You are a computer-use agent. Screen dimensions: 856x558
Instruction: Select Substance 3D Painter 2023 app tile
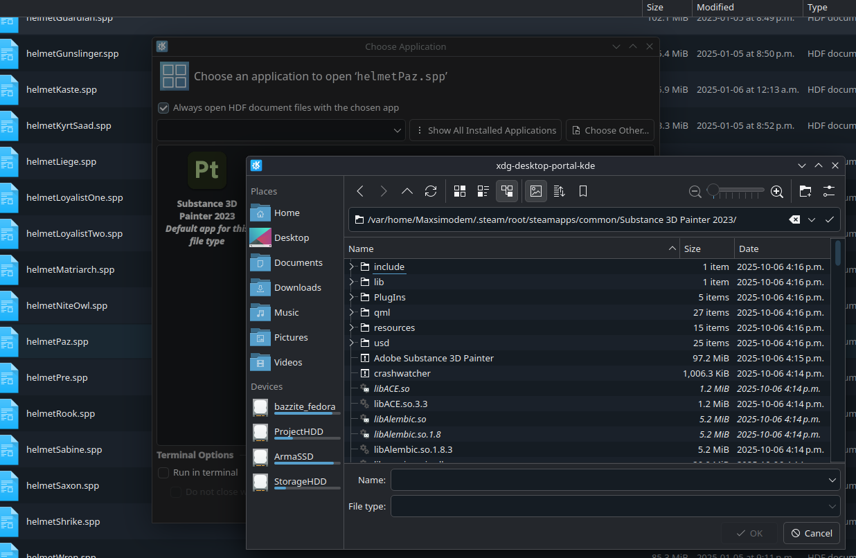[x=206, y=199]
